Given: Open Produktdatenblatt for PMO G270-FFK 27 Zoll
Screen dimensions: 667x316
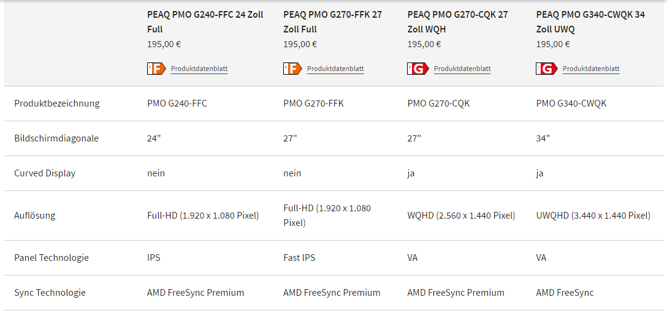Looking at the screenshot, I should [x=335, y=69].
